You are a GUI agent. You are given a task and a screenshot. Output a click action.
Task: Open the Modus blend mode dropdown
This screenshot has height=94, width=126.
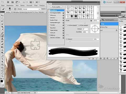click(31, 9)
